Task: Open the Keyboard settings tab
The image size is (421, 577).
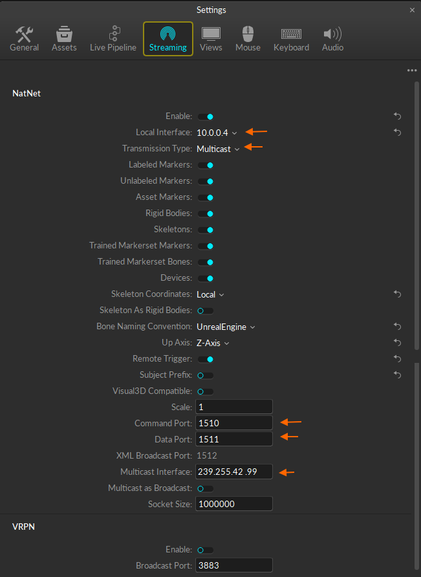Action: [291, 39]
